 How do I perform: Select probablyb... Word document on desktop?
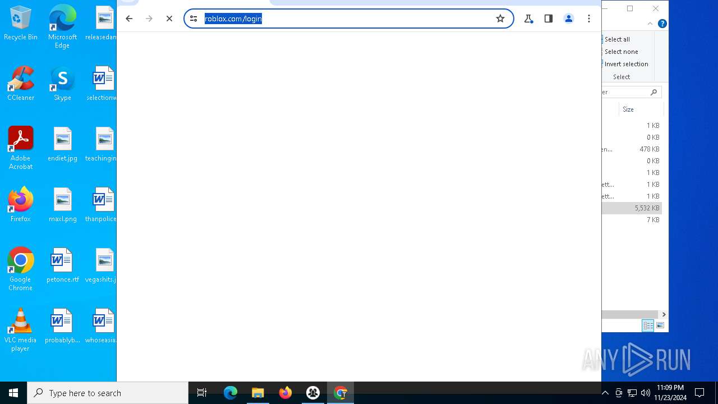point(62,327)
